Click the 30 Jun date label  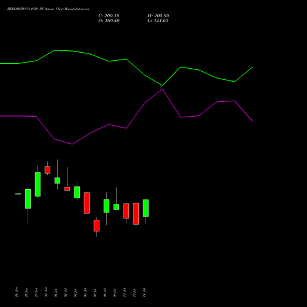[46, 292]
